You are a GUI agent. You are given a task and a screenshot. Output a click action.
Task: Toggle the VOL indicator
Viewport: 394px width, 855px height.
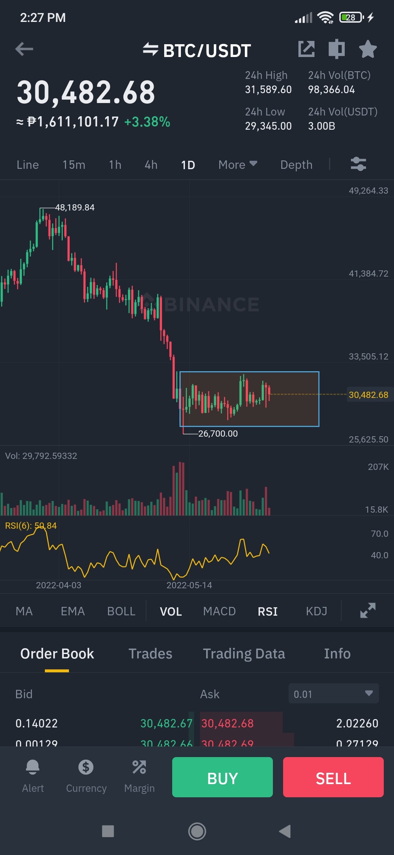click(171, 611)
